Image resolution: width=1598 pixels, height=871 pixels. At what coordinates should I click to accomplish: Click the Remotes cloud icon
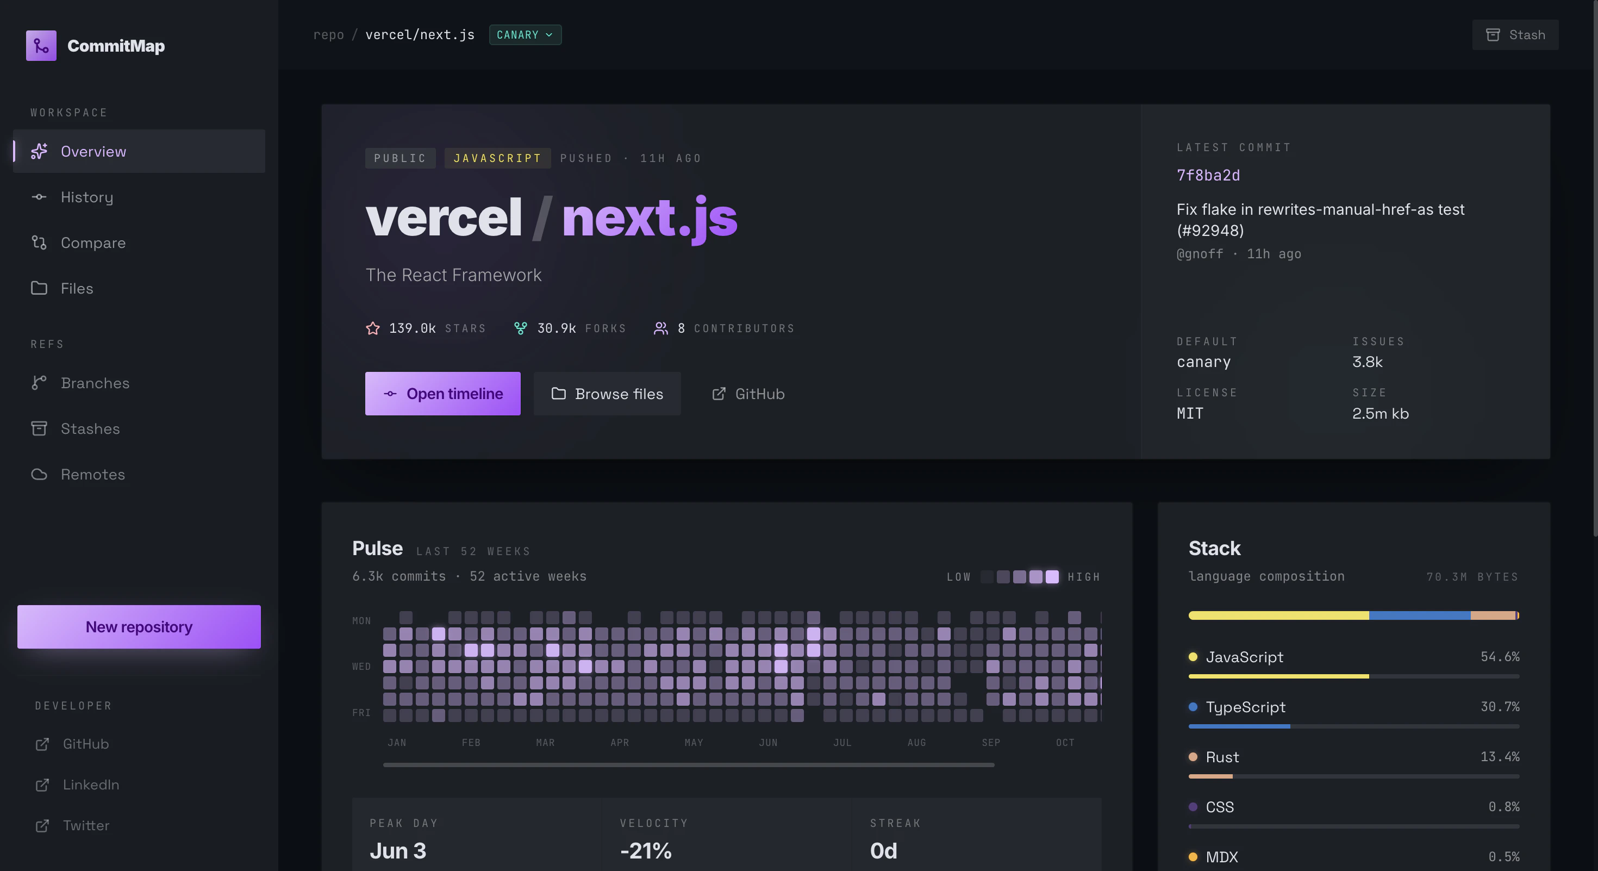[39, 474]
